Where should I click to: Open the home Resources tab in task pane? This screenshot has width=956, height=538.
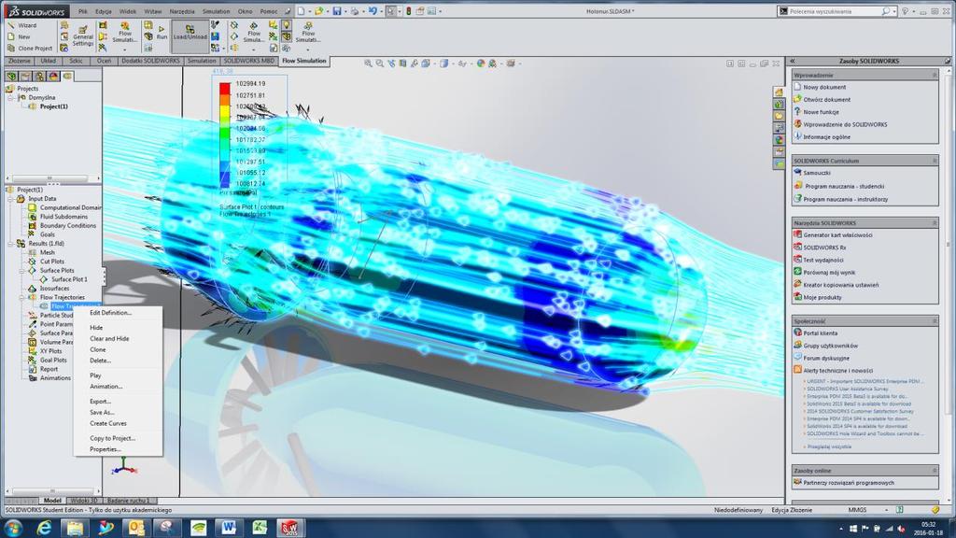coord(779,92)
